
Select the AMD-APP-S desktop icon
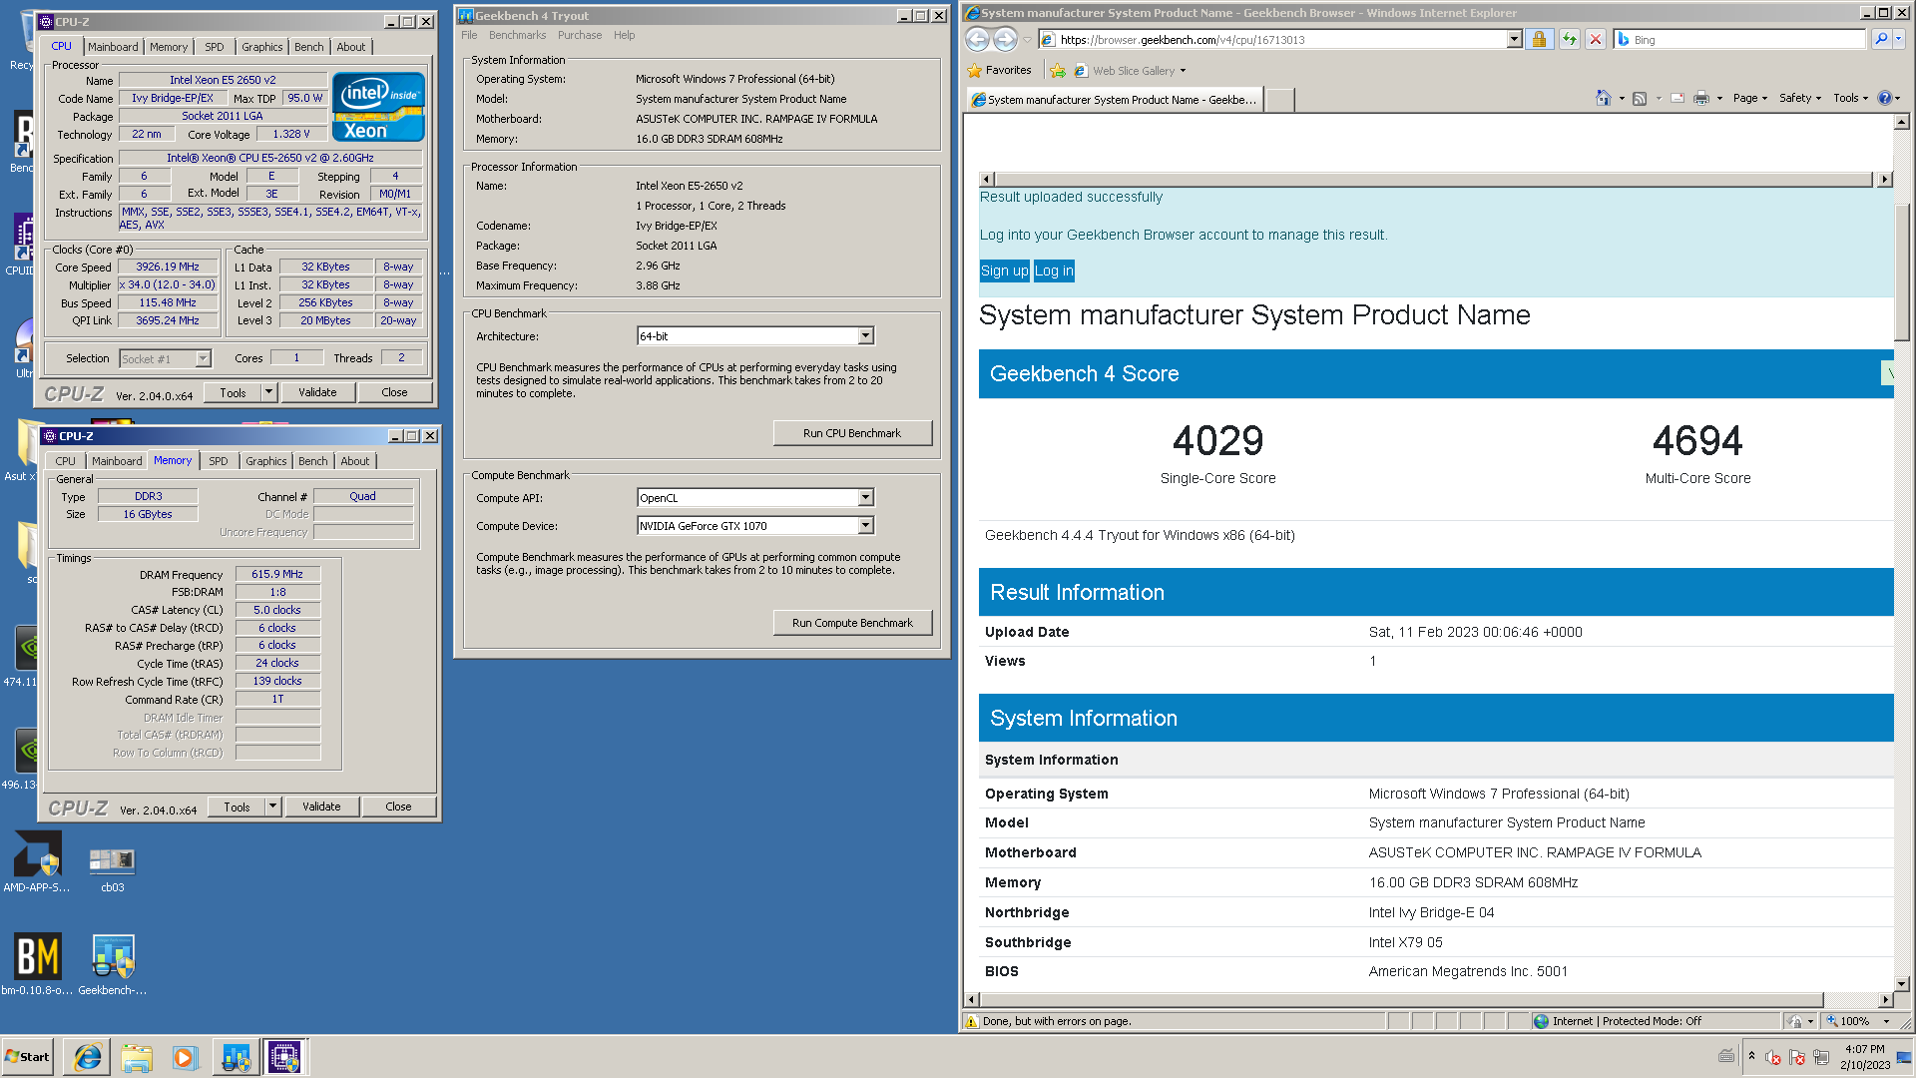pyautogui.click(x=37, y=862)
